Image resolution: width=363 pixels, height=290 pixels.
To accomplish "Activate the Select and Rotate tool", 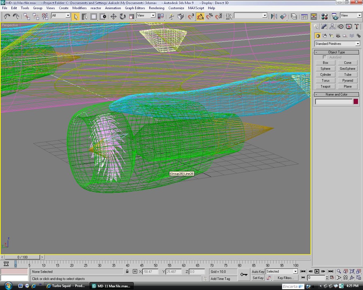I will click(x=123, y=17).
